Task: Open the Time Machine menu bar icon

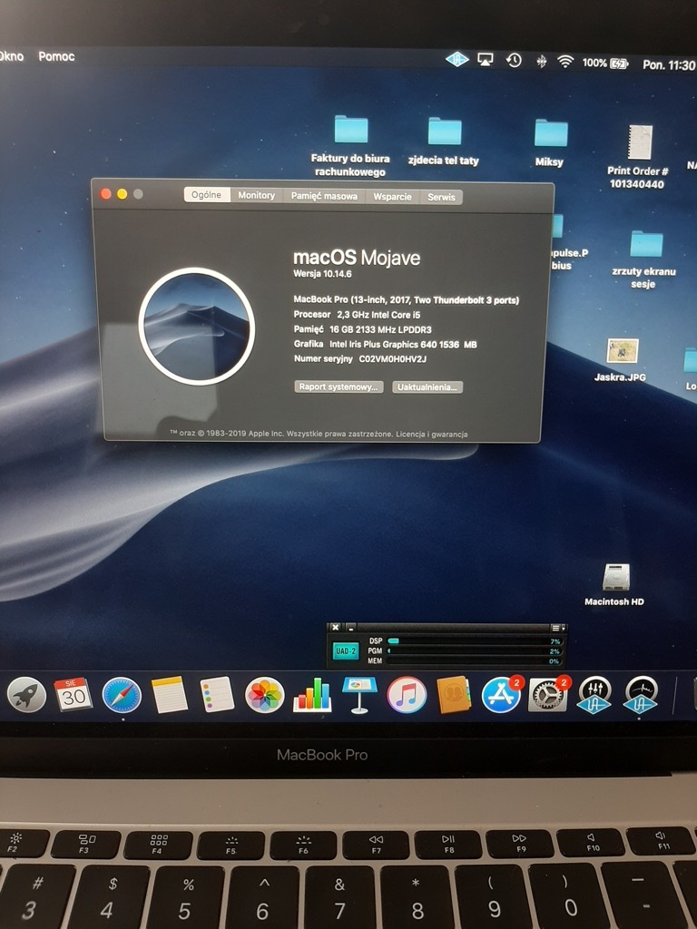Action: tap(514, 60)
